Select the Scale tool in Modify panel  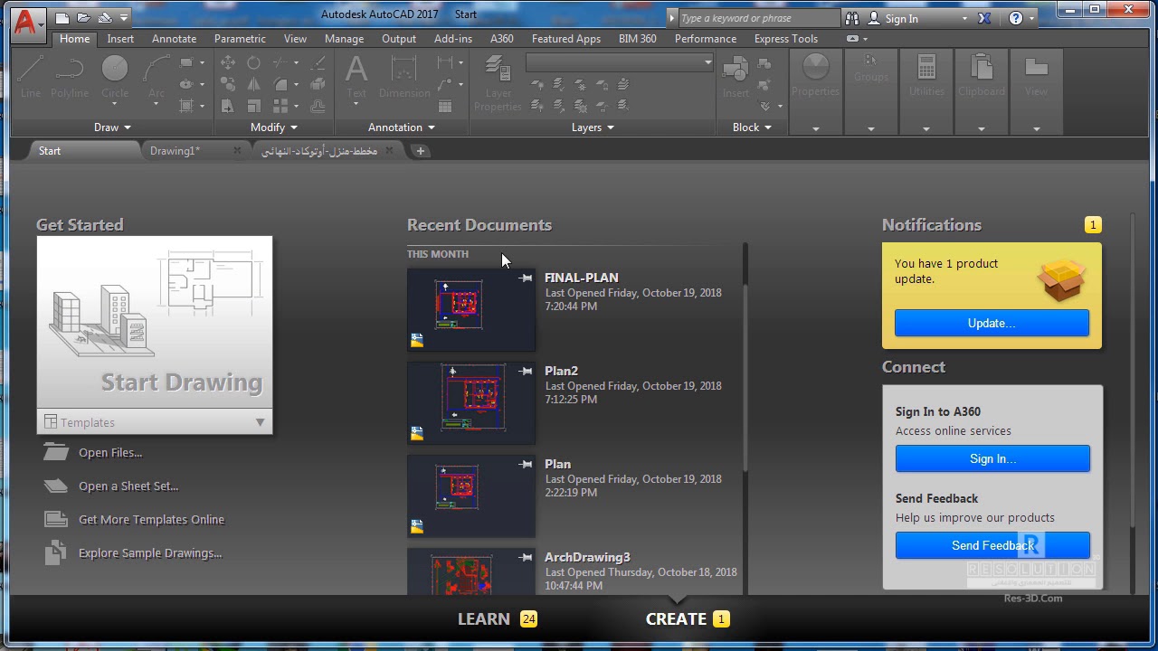254,106
